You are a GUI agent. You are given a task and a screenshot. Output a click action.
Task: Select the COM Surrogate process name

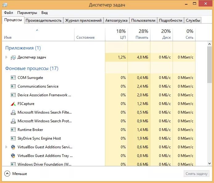pyautogui.click(x=30, y=78)
